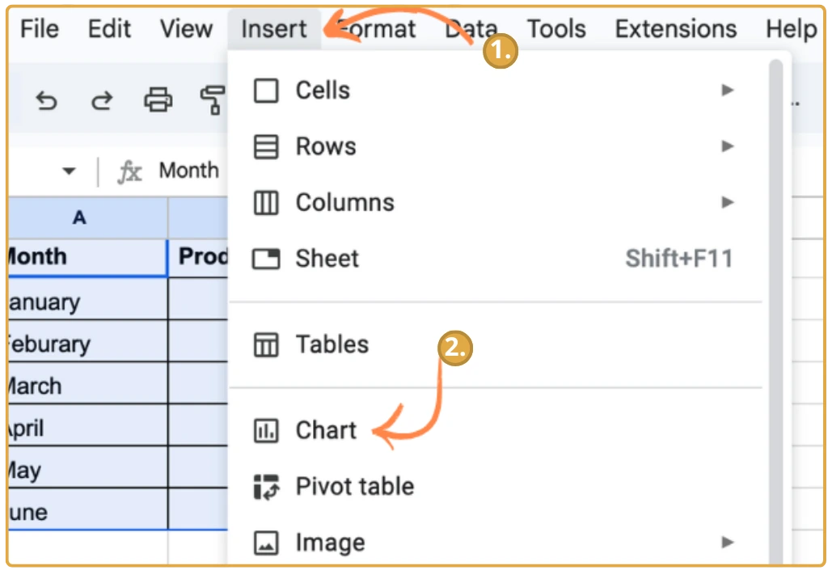The height and width of the screenshot is (570, 828).
Task: Click the Cells icon in Insert menu
Action: click(266, 91)
